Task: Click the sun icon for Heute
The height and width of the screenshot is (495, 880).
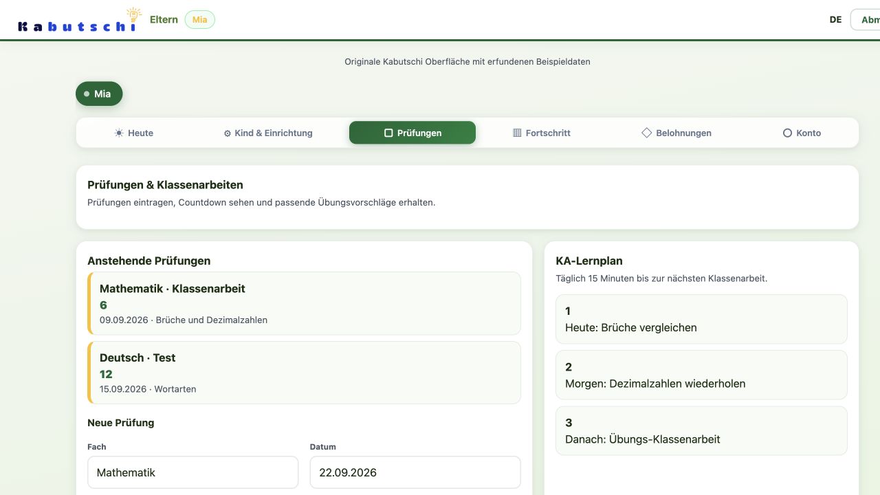Action: point(119,133)
